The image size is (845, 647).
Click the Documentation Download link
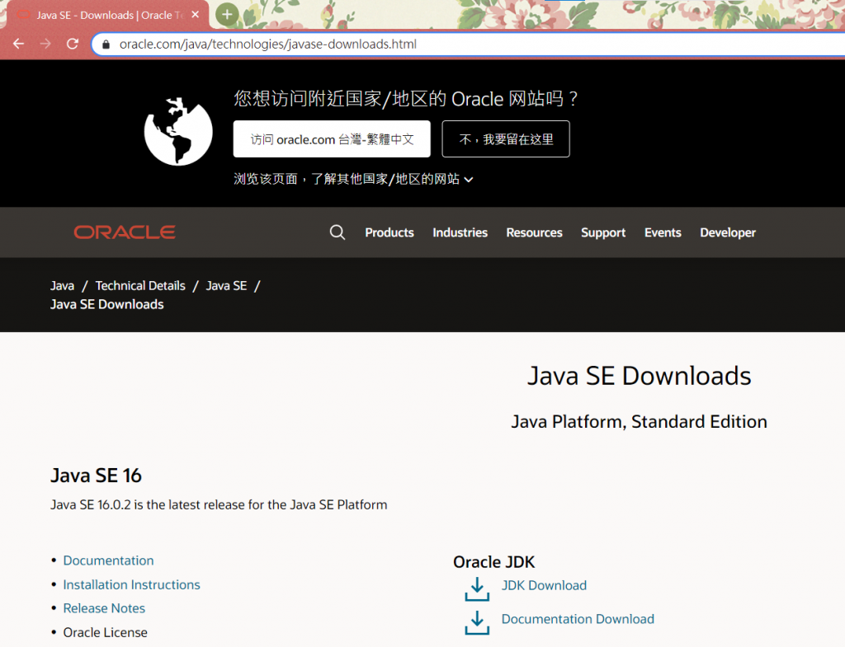pos(578,619)
